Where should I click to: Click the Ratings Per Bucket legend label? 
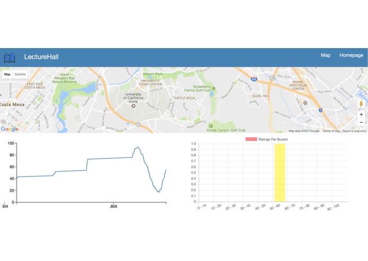273,139
